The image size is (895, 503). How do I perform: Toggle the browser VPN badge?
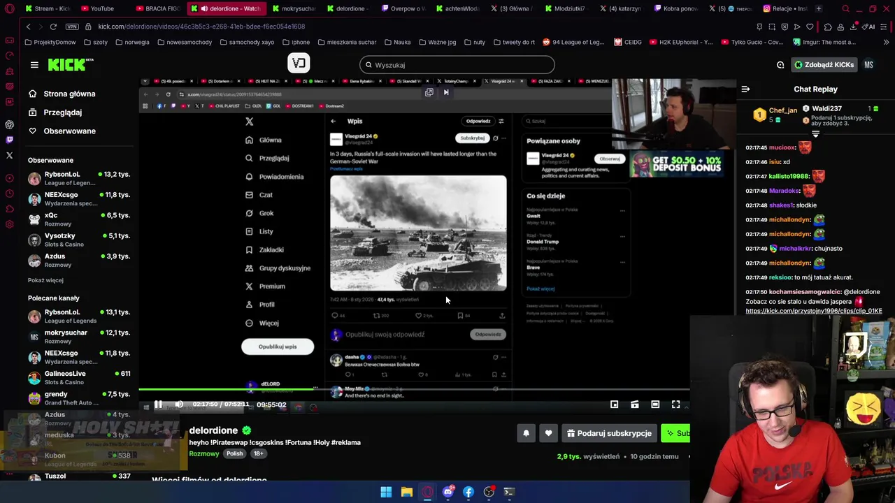[72, 27]
